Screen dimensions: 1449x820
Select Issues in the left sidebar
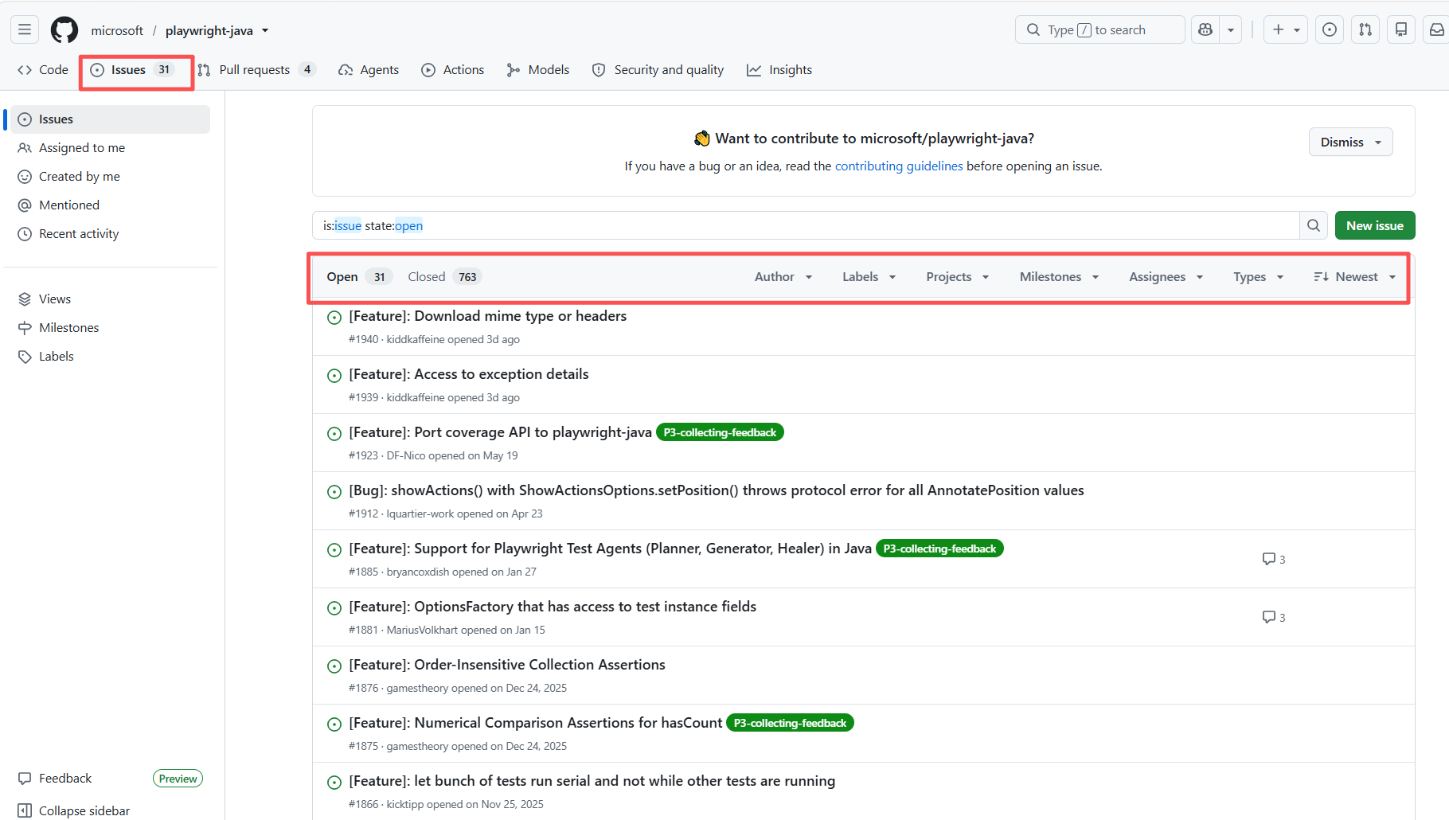click(x=110, y=119)
